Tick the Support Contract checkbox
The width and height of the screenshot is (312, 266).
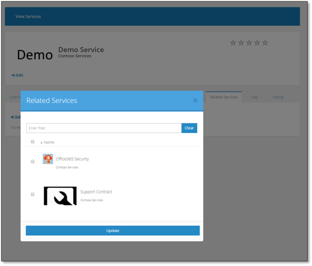point(33,194)
